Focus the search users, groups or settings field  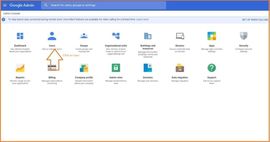point(105,5)
